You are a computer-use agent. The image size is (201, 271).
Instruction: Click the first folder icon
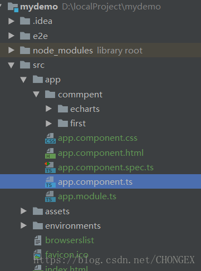coord(63,123)
